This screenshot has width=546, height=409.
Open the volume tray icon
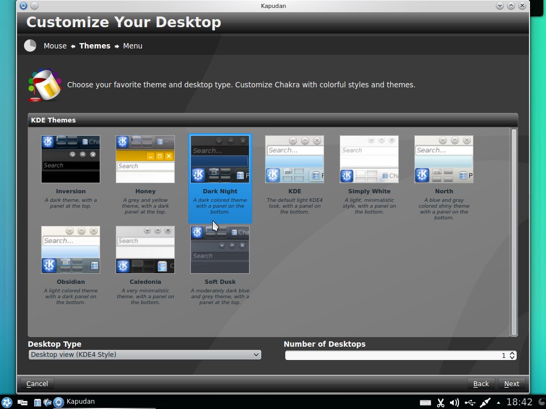[454, 403]
